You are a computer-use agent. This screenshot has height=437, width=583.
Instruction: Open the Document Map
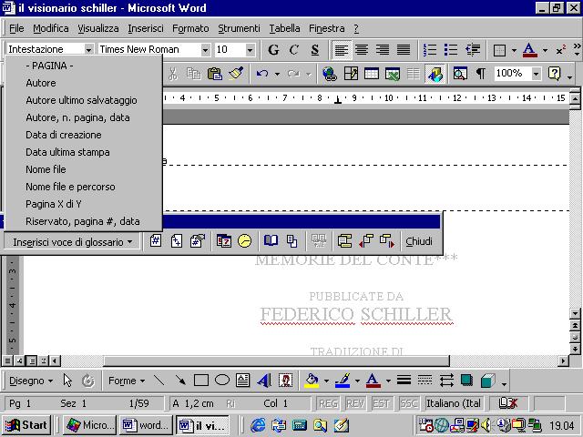click(x=460, y=74)
